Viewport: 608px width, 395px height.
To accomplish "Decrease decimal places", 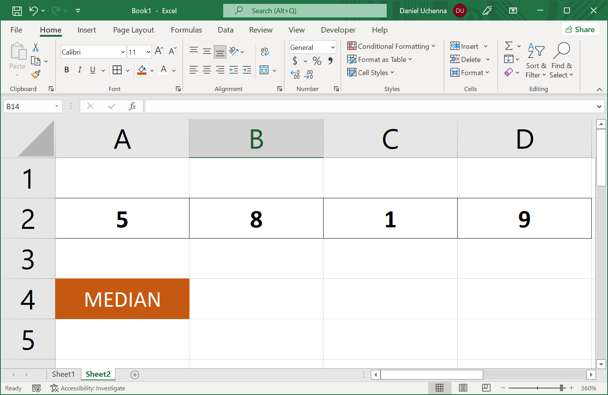I will tap(308, 74).
